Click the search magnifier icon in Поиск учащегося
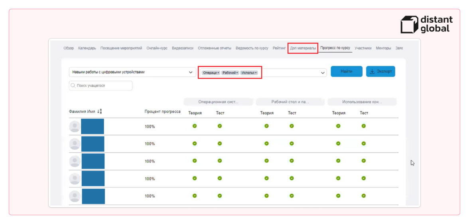The width and height of the screenshot is (469, 224). point(73,86)
